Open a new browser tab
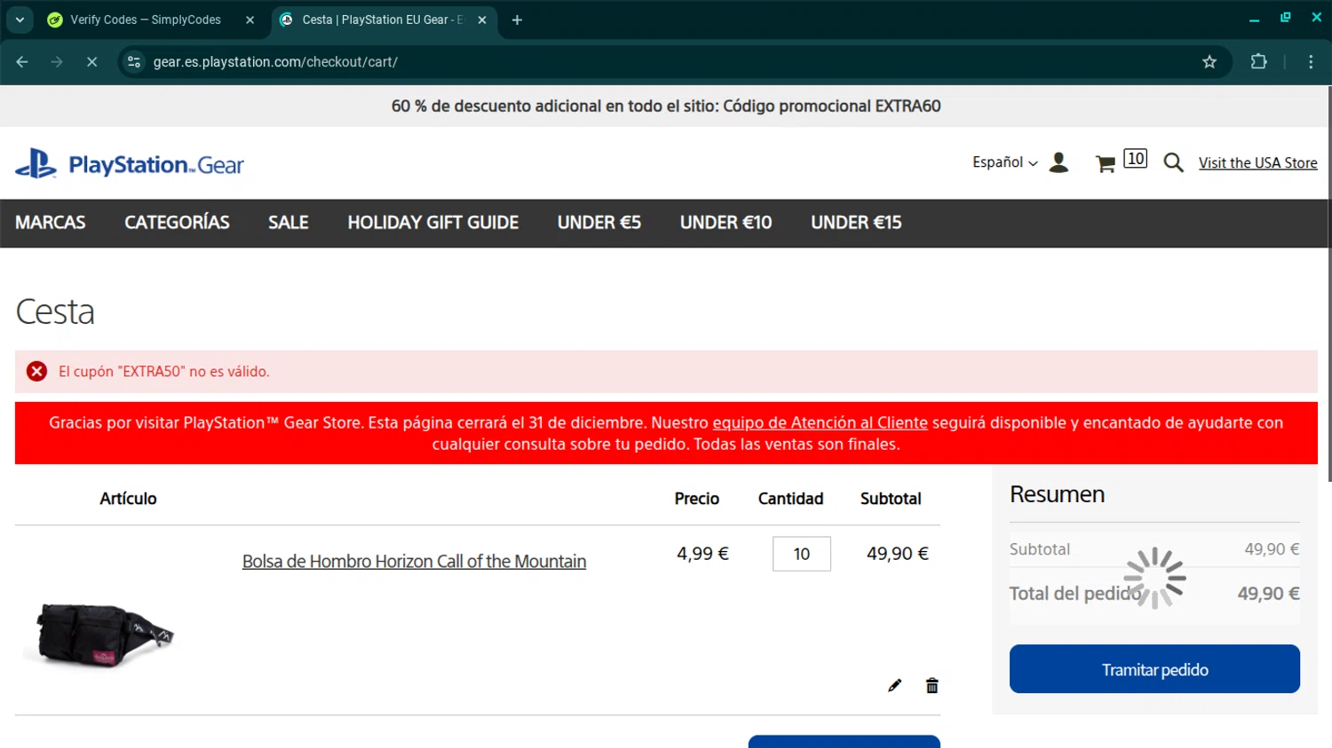 point(517,20)
